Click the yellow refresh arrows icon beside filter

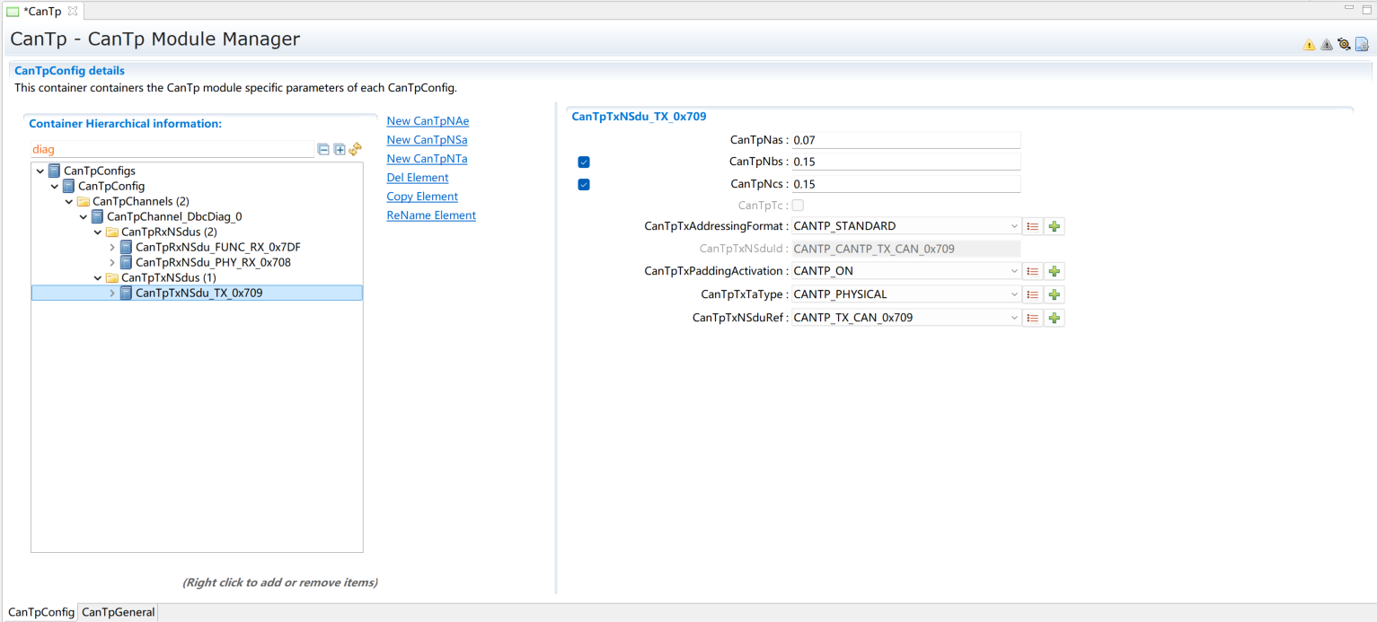click(x=356, y=150)
